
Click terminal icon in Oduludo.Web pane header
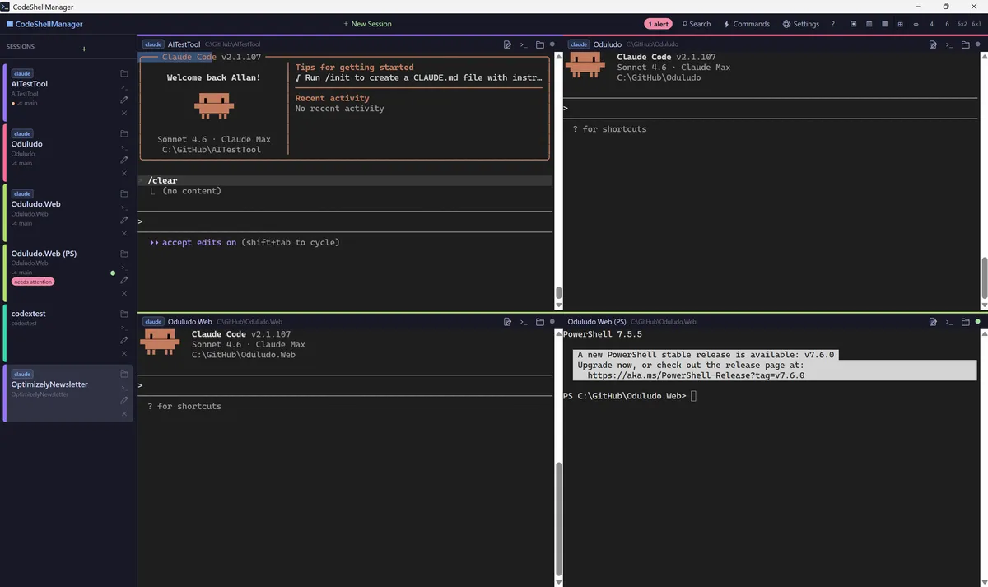point(523,322)
